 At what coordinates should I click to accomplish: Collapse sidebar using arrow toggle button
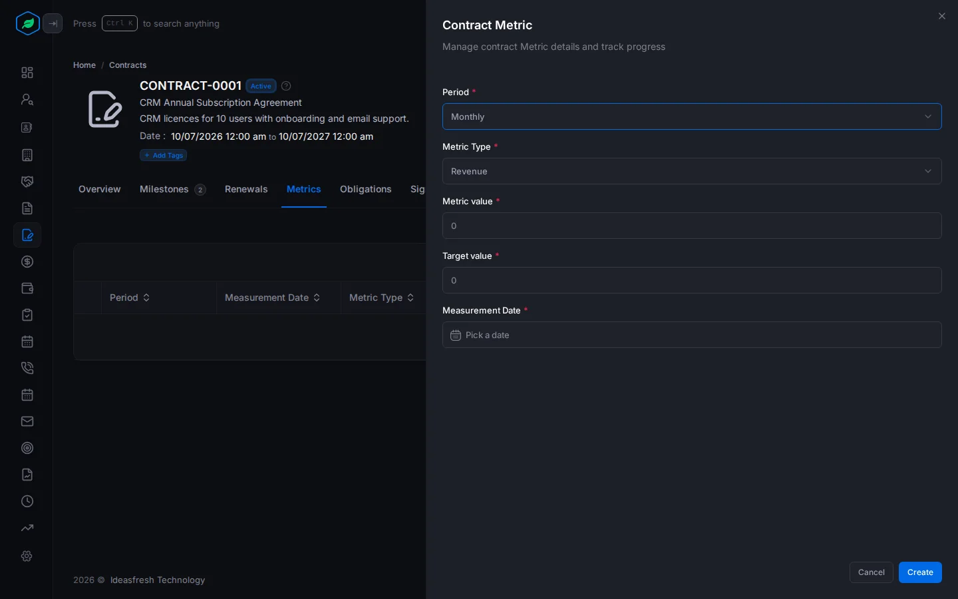(x=53, y=23)
